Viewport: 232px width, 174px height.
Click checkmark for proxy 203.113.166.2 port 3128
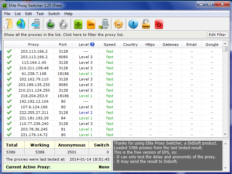tap(9, 51)
